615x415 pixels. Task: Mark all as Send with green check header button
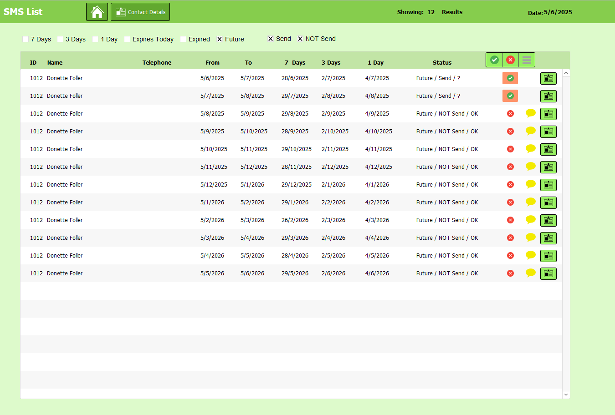pyautogui.click(x=494, y=60)
